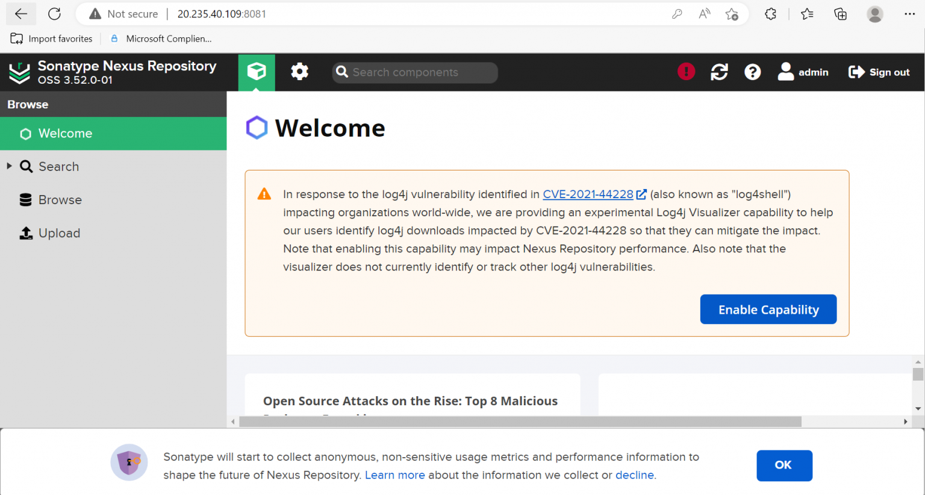
Task: Open the CVE-2021-44228 link
Action: pyautogui.click(x=588, y=195)
